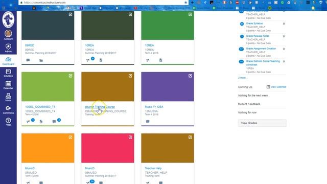Screen dimensions: 327x184
Task: Click the purple Music Yr 12SA color tile
Action: (x=168, y=86)
